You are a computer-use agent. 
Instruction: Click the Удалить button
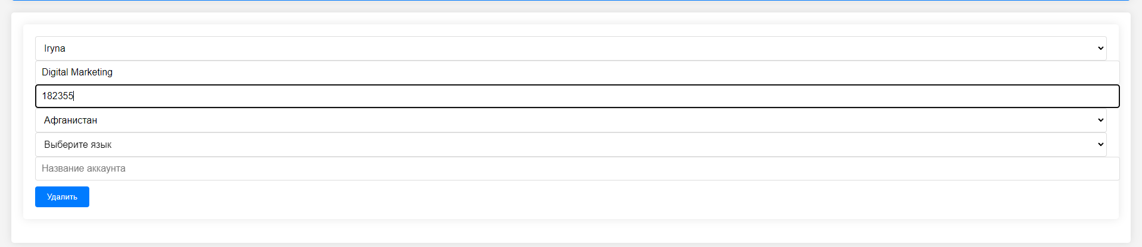pos(62,197)
